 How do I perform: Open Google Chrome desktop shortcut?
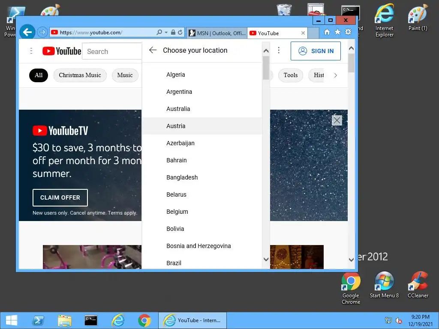click(x=351, y=288)
